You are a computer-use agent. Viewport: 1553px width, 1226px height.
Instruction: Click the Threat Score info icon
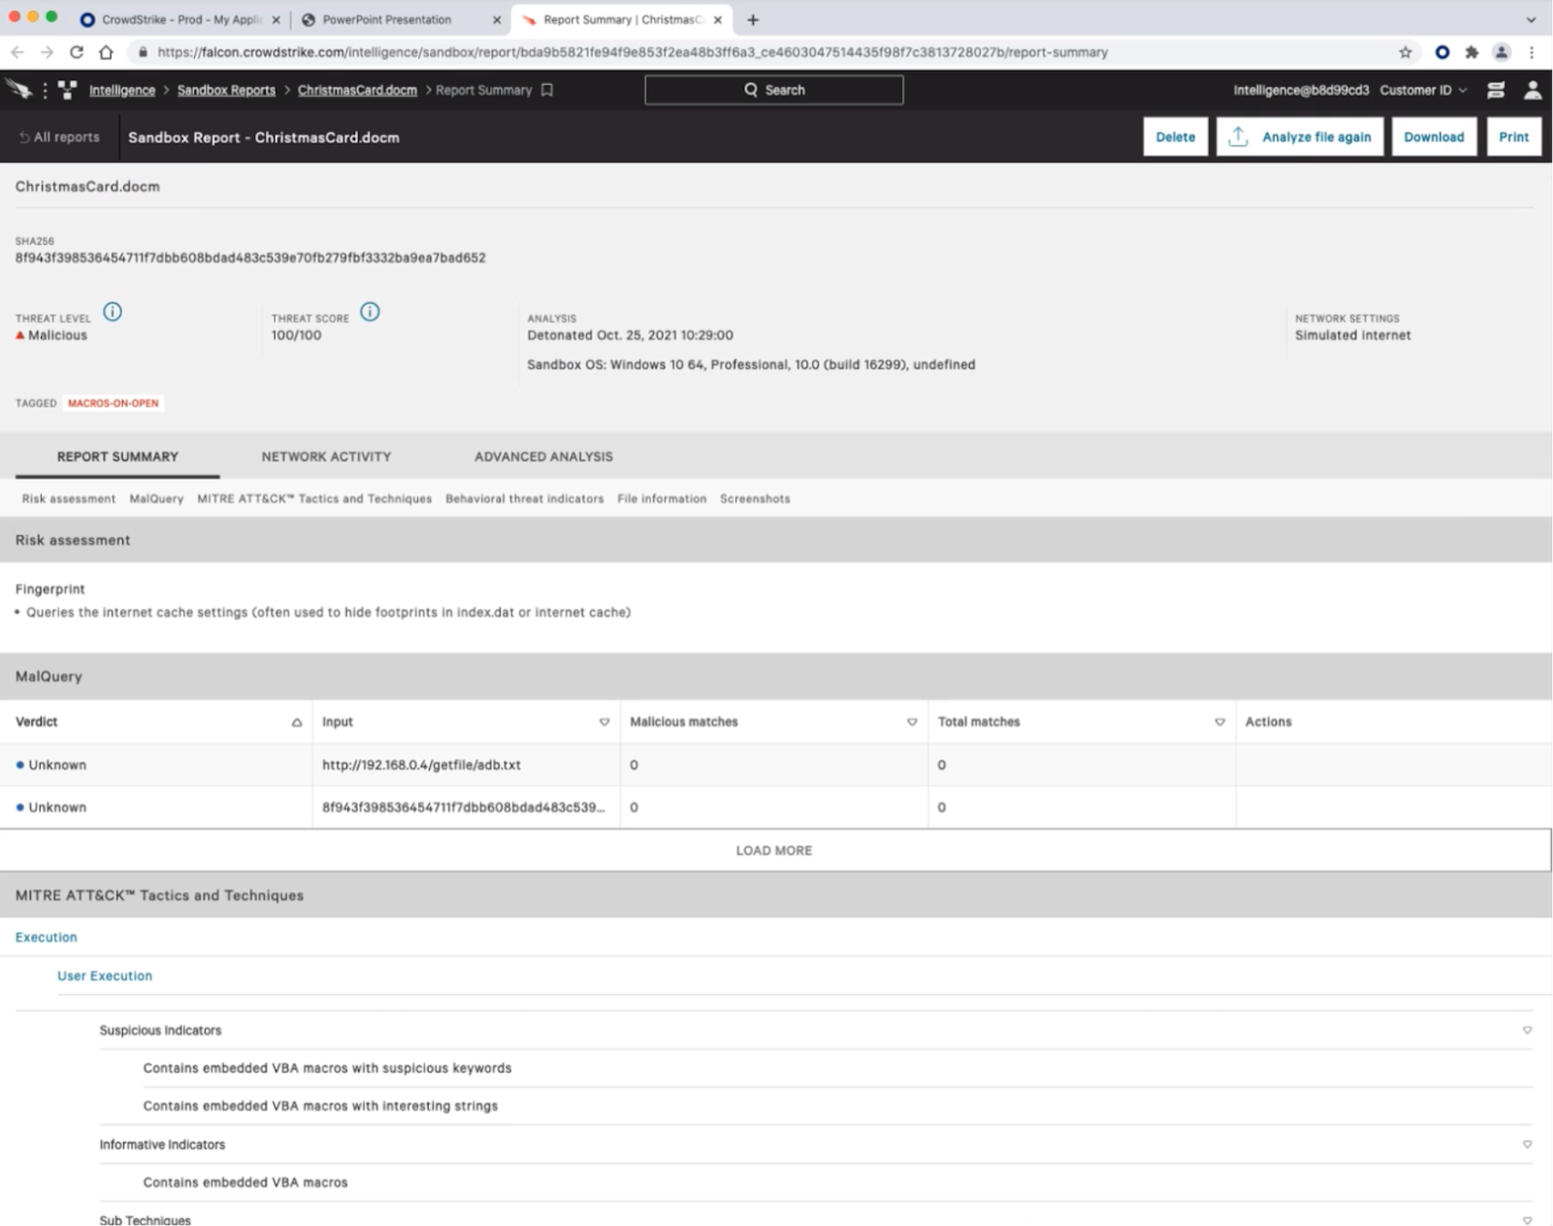(x=370, y=311)
